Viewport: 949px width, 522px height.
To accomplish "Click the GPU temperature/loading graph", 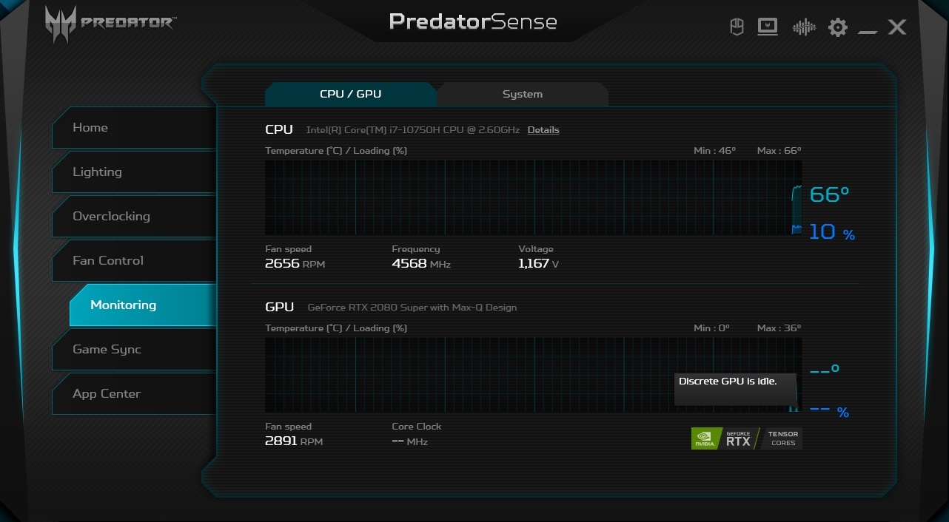I will click(466, 375).
